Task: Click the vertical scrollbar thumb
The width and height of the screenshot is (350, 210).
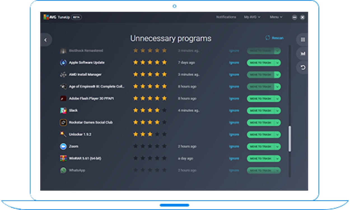Action: coord(290,139)
